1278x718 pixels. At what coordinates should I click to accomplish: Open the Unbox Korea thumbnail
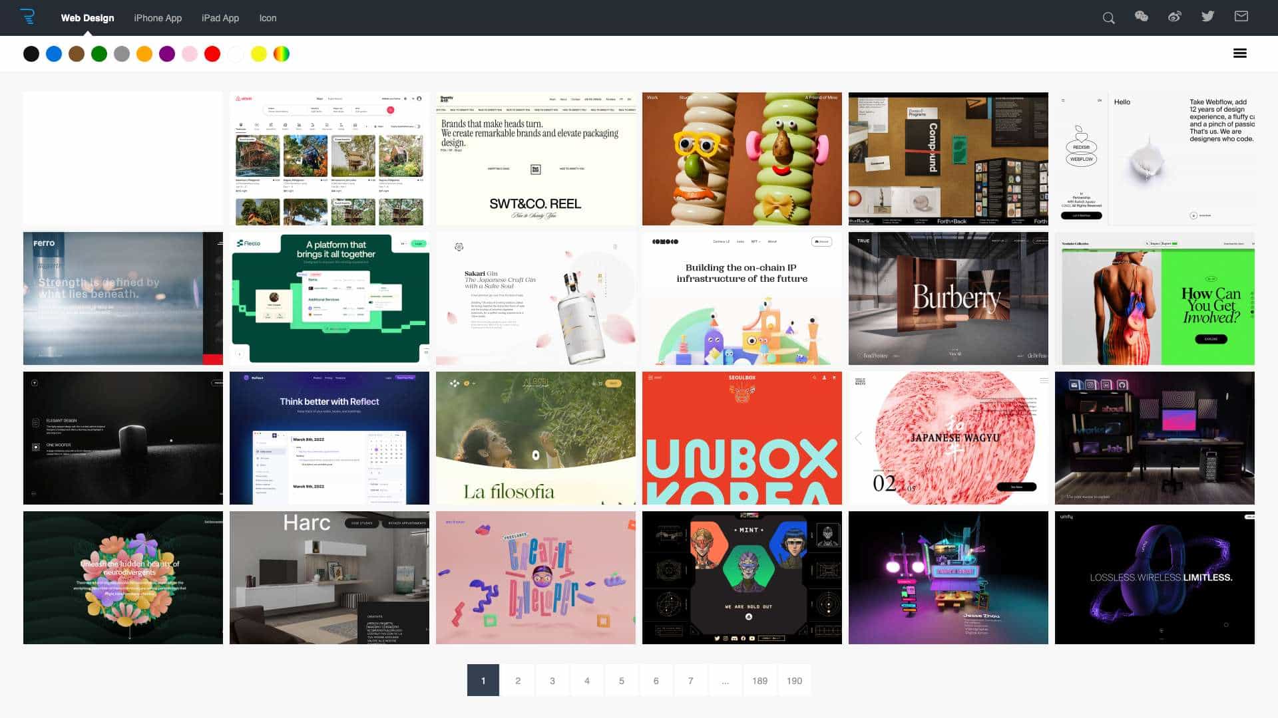[x=742, y=438]
